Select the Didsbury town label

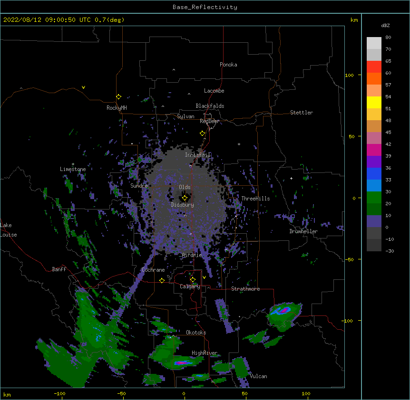click(183, 205)
